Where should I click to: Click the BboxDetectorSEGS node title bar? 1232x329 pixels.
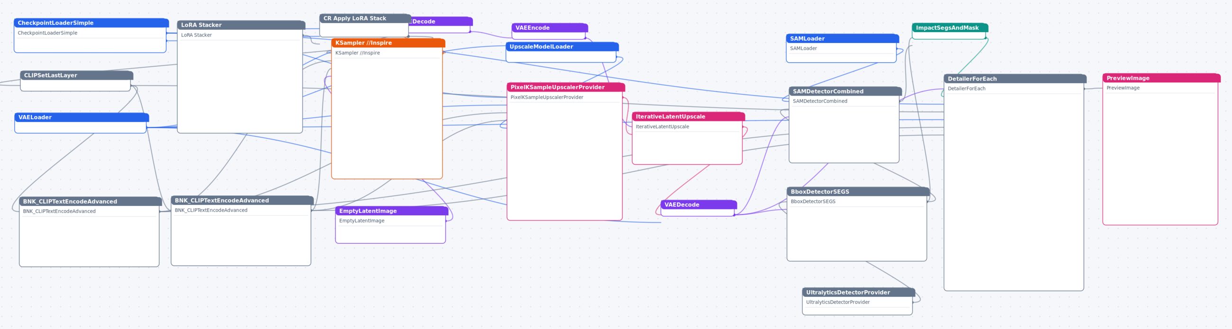coord(858,192)
